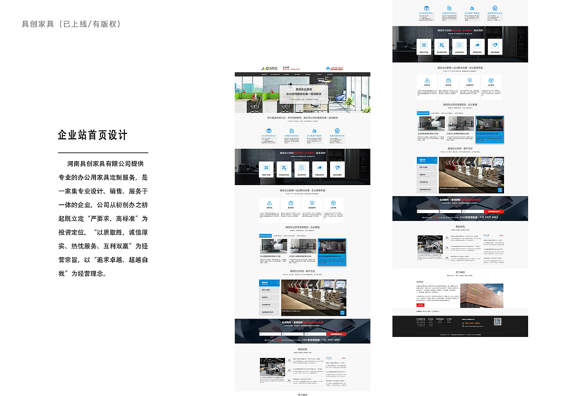Viewport: 561px width, 396px height.
Task: Click the delivery truck service step icon in right mockup
Action: pos(477,45)
